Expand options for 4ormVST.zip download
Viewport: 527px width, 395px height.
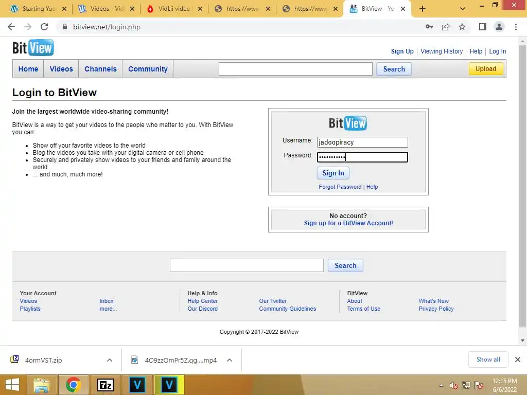point(110,360)
